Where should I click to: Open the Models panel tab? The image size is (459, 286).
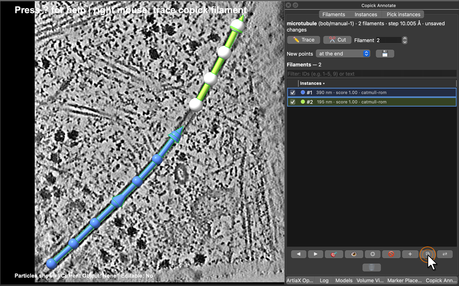tap(344, 280)
